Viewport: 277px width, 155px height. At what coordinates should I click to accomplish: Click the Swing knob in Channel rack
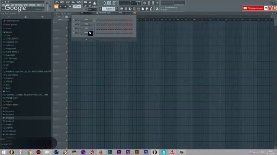point(124,13)
